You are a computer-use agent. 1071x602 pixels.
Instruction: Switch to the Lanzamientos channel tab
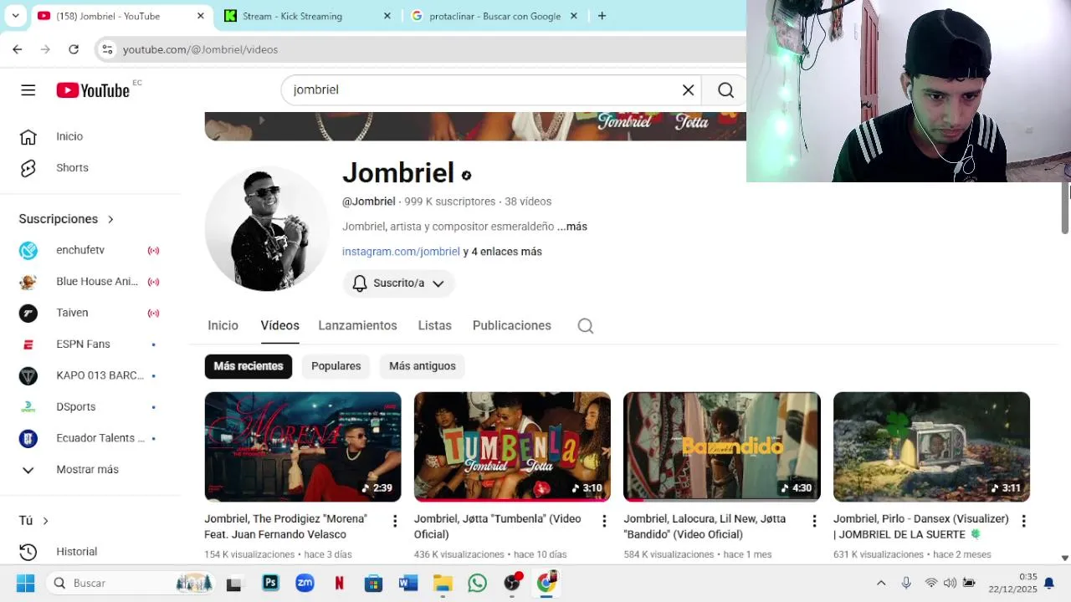[357, 326]
